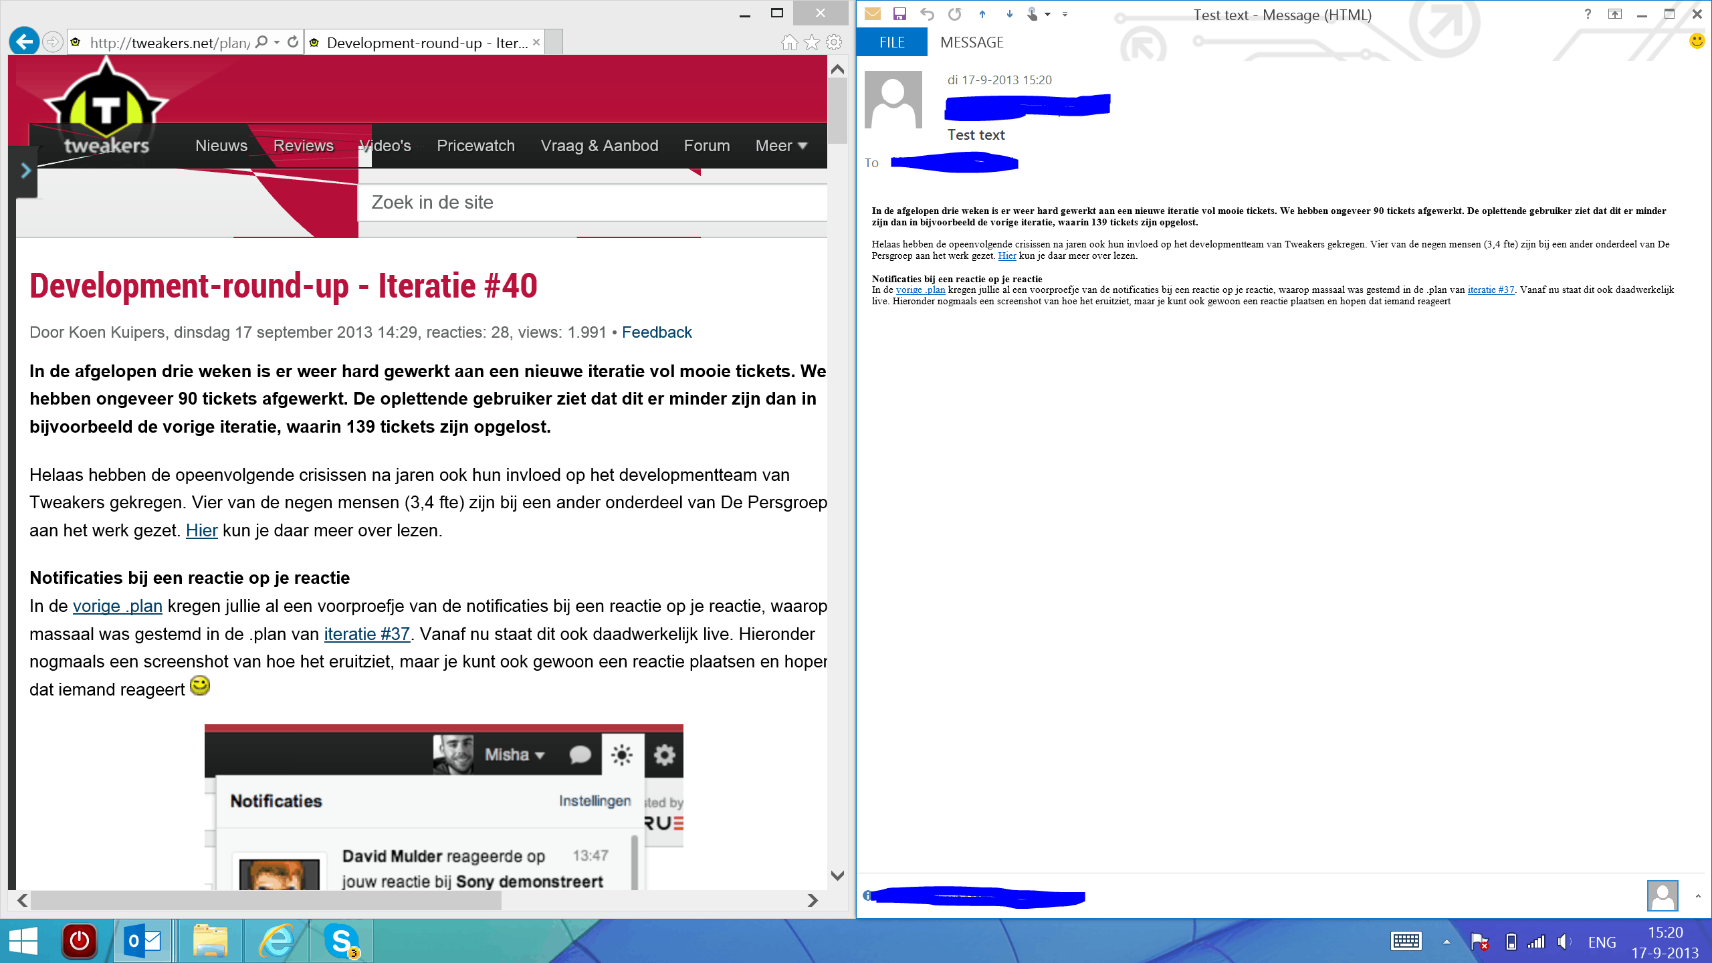1712x963 pixels.
Task: Expand the left sidebar chevron on Tweakers
Action: [x=25, y=171]
